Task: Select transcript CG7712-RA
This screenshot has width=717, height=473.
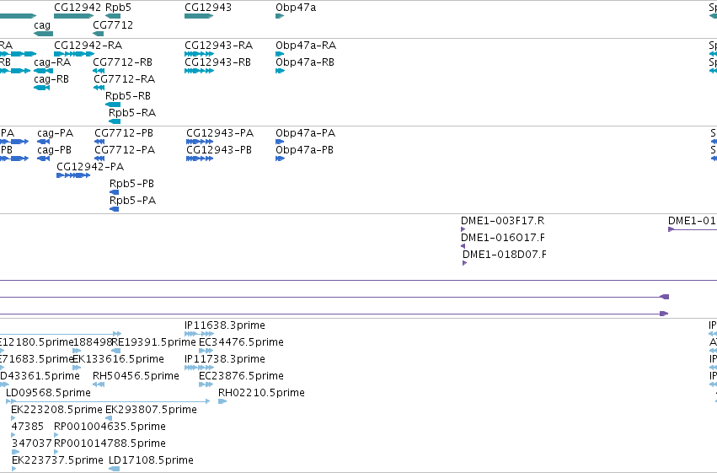Action: (99, 88)
